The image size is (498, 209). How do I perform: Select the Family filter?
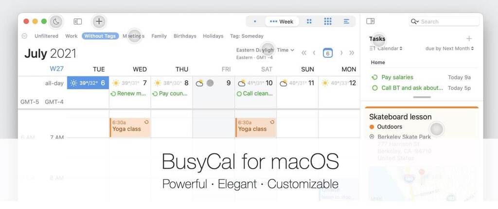pos(159,36)
